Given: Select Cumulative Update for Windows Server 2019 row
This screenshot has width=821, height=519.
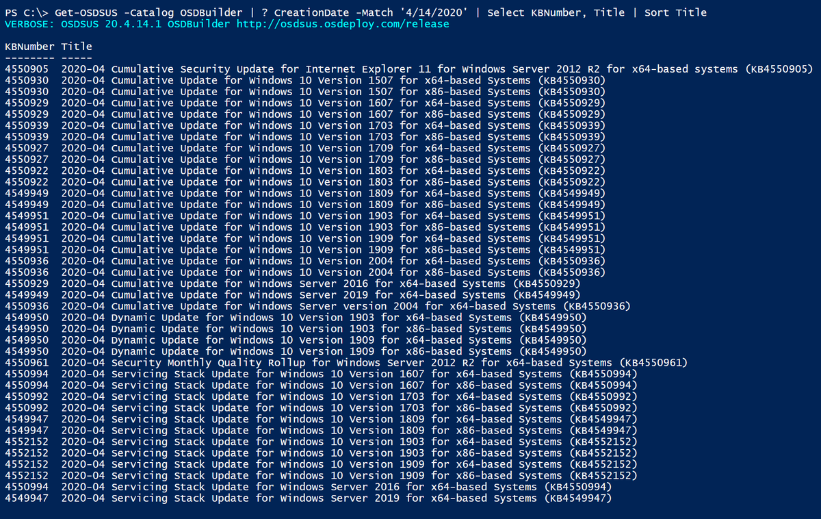Looking at the screenshot, I should pos(293,295).
